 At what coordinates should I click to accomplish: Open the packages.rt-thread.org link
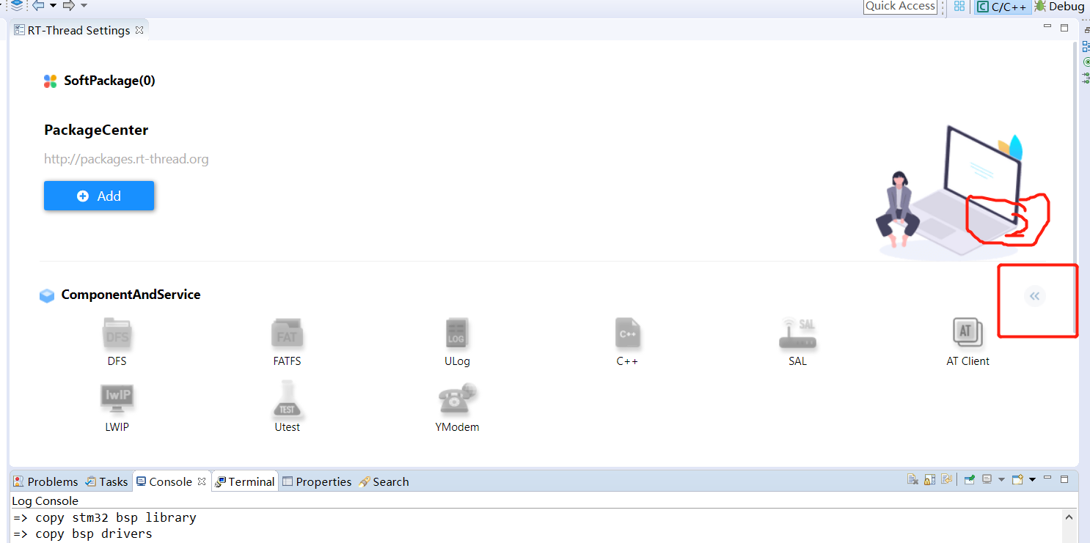coord(126,159)
